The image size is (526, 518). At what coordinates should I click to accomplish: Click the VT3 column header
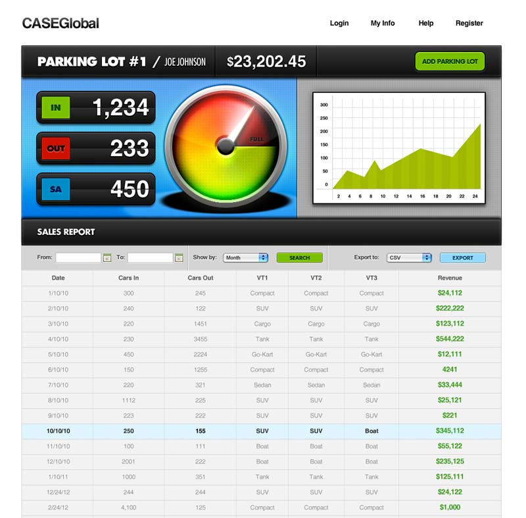(371, 278)
